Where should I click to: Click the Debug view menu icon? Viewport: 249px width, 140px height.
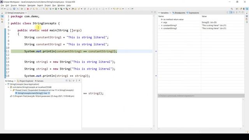pos(76,80)
